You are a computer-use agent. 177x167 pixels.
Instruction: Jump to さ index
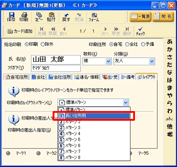point(169,57)
